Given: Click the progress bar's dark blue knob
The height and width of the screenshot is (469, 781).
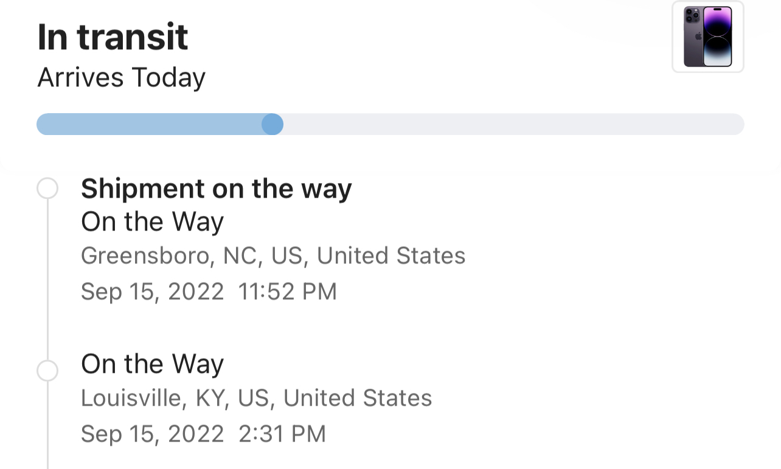Looking at the screenshot, I should pyautogui.click(x=272, y=124).
